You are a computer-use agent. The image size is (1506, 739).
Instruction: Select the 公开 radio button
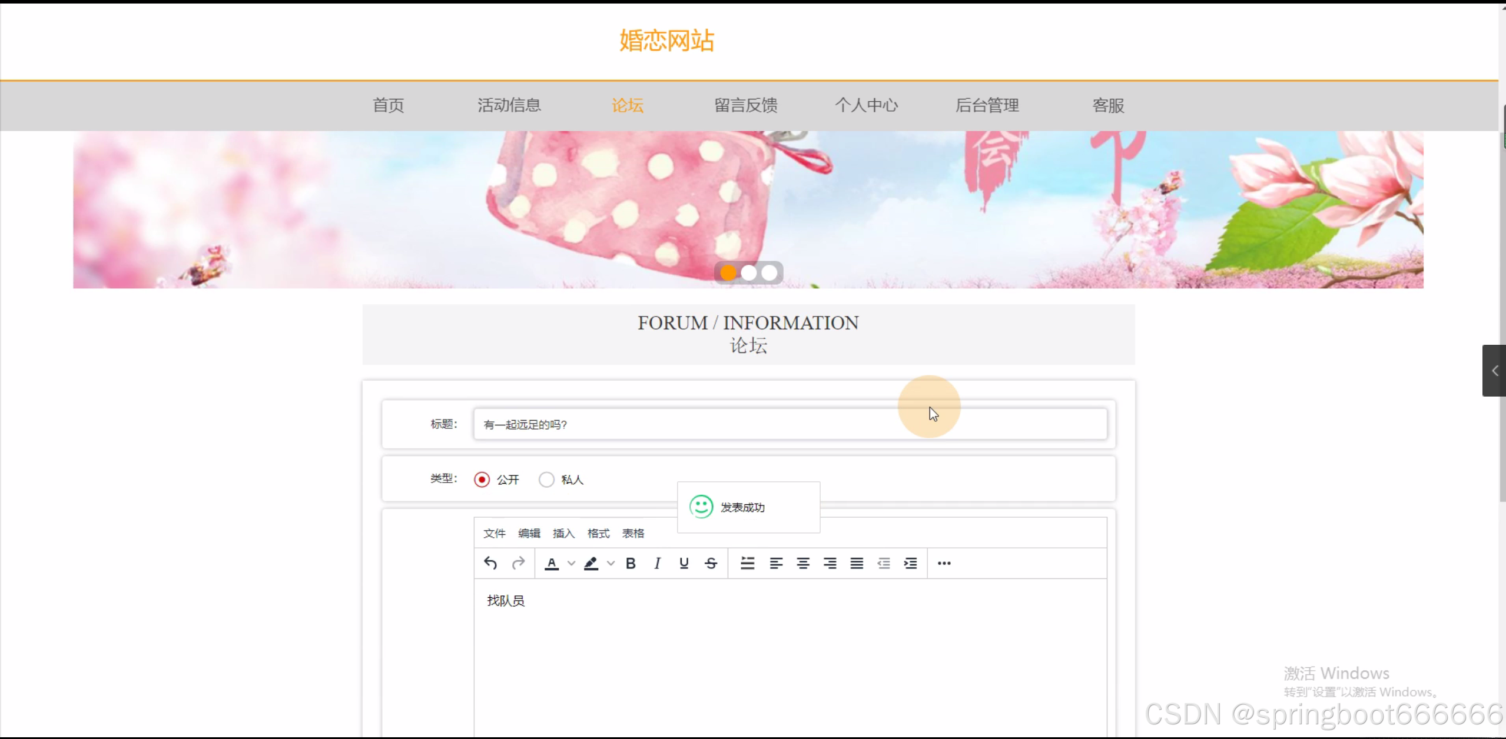482,480
